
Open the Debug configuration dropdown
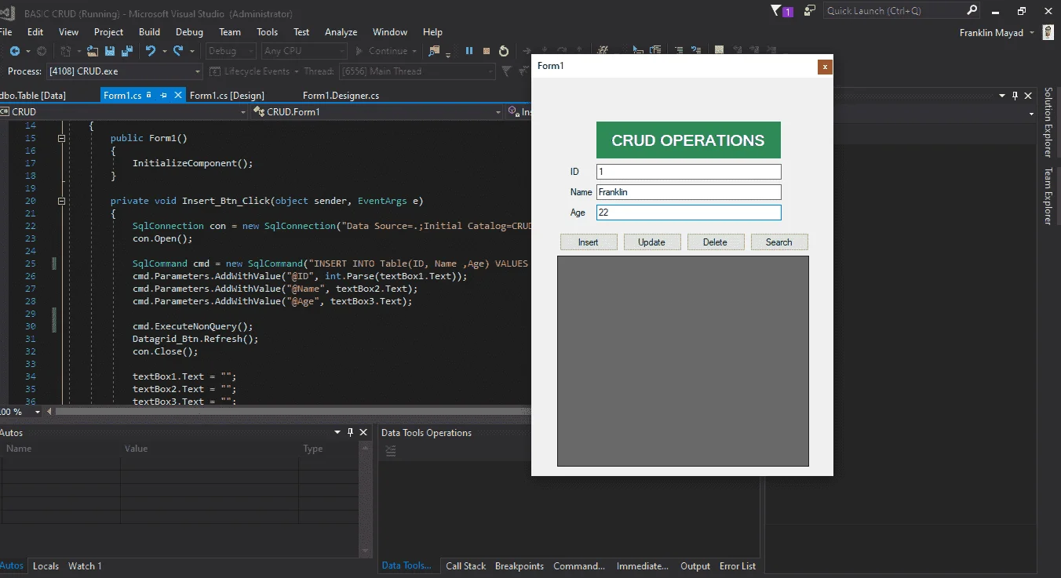[x=231, y=51]
